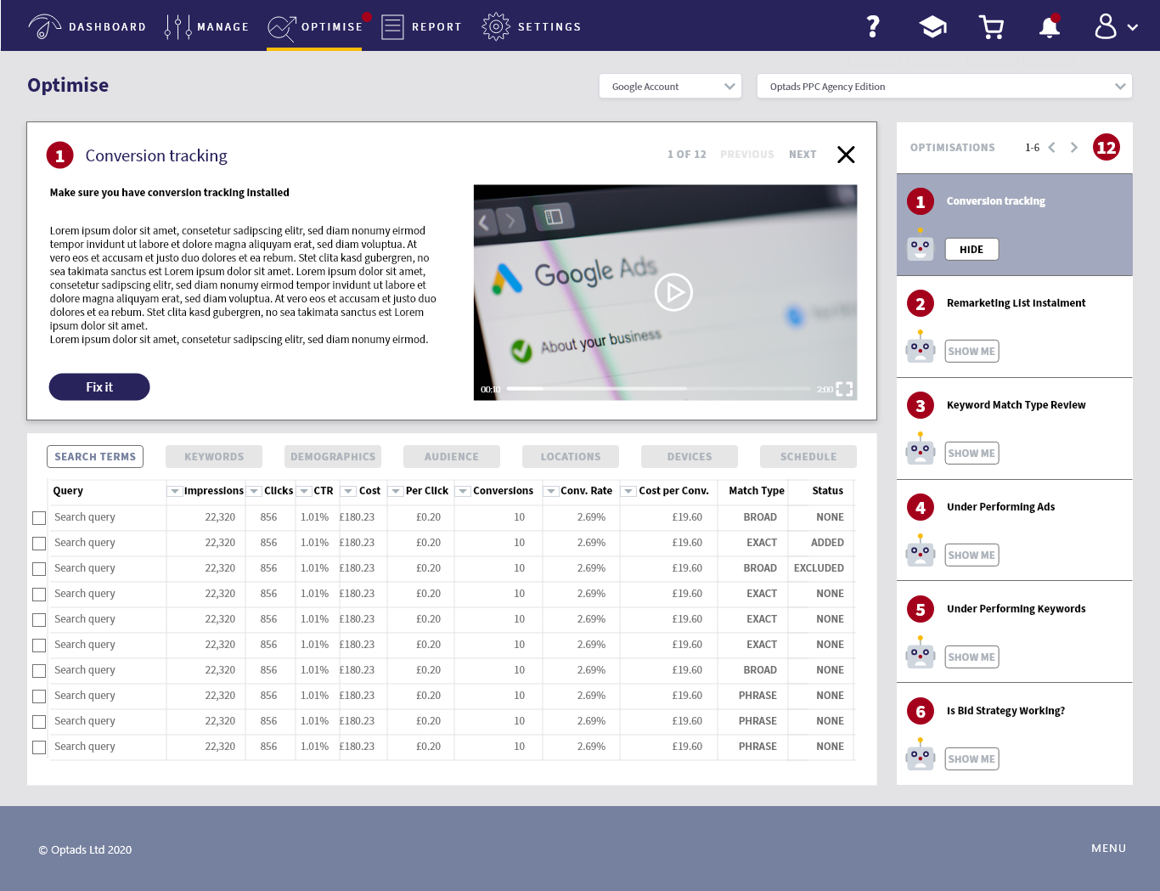This screenshot has height=891, width=1160.
Task: Switch to Schedule tab
Action: pyautogui.click(x=808, y=457)
